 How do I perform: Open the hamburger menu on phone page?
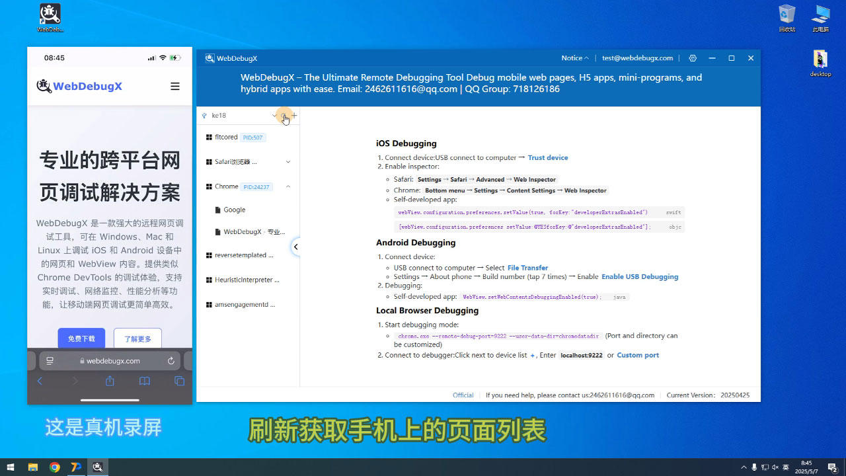pos(175,86)
